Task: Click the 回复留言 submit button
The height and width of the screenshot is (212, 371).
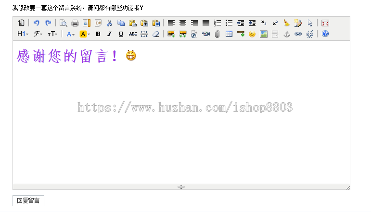Action: [28, 200]
